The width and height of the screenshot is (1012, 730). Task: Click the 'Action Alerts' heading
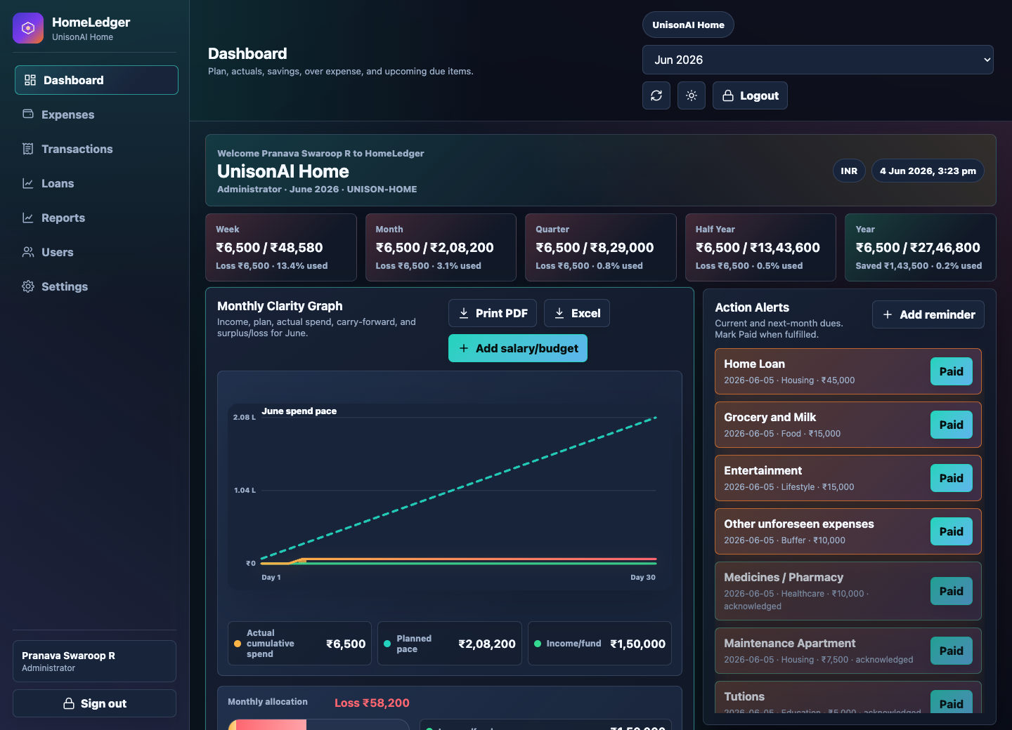tap(752, 307)
